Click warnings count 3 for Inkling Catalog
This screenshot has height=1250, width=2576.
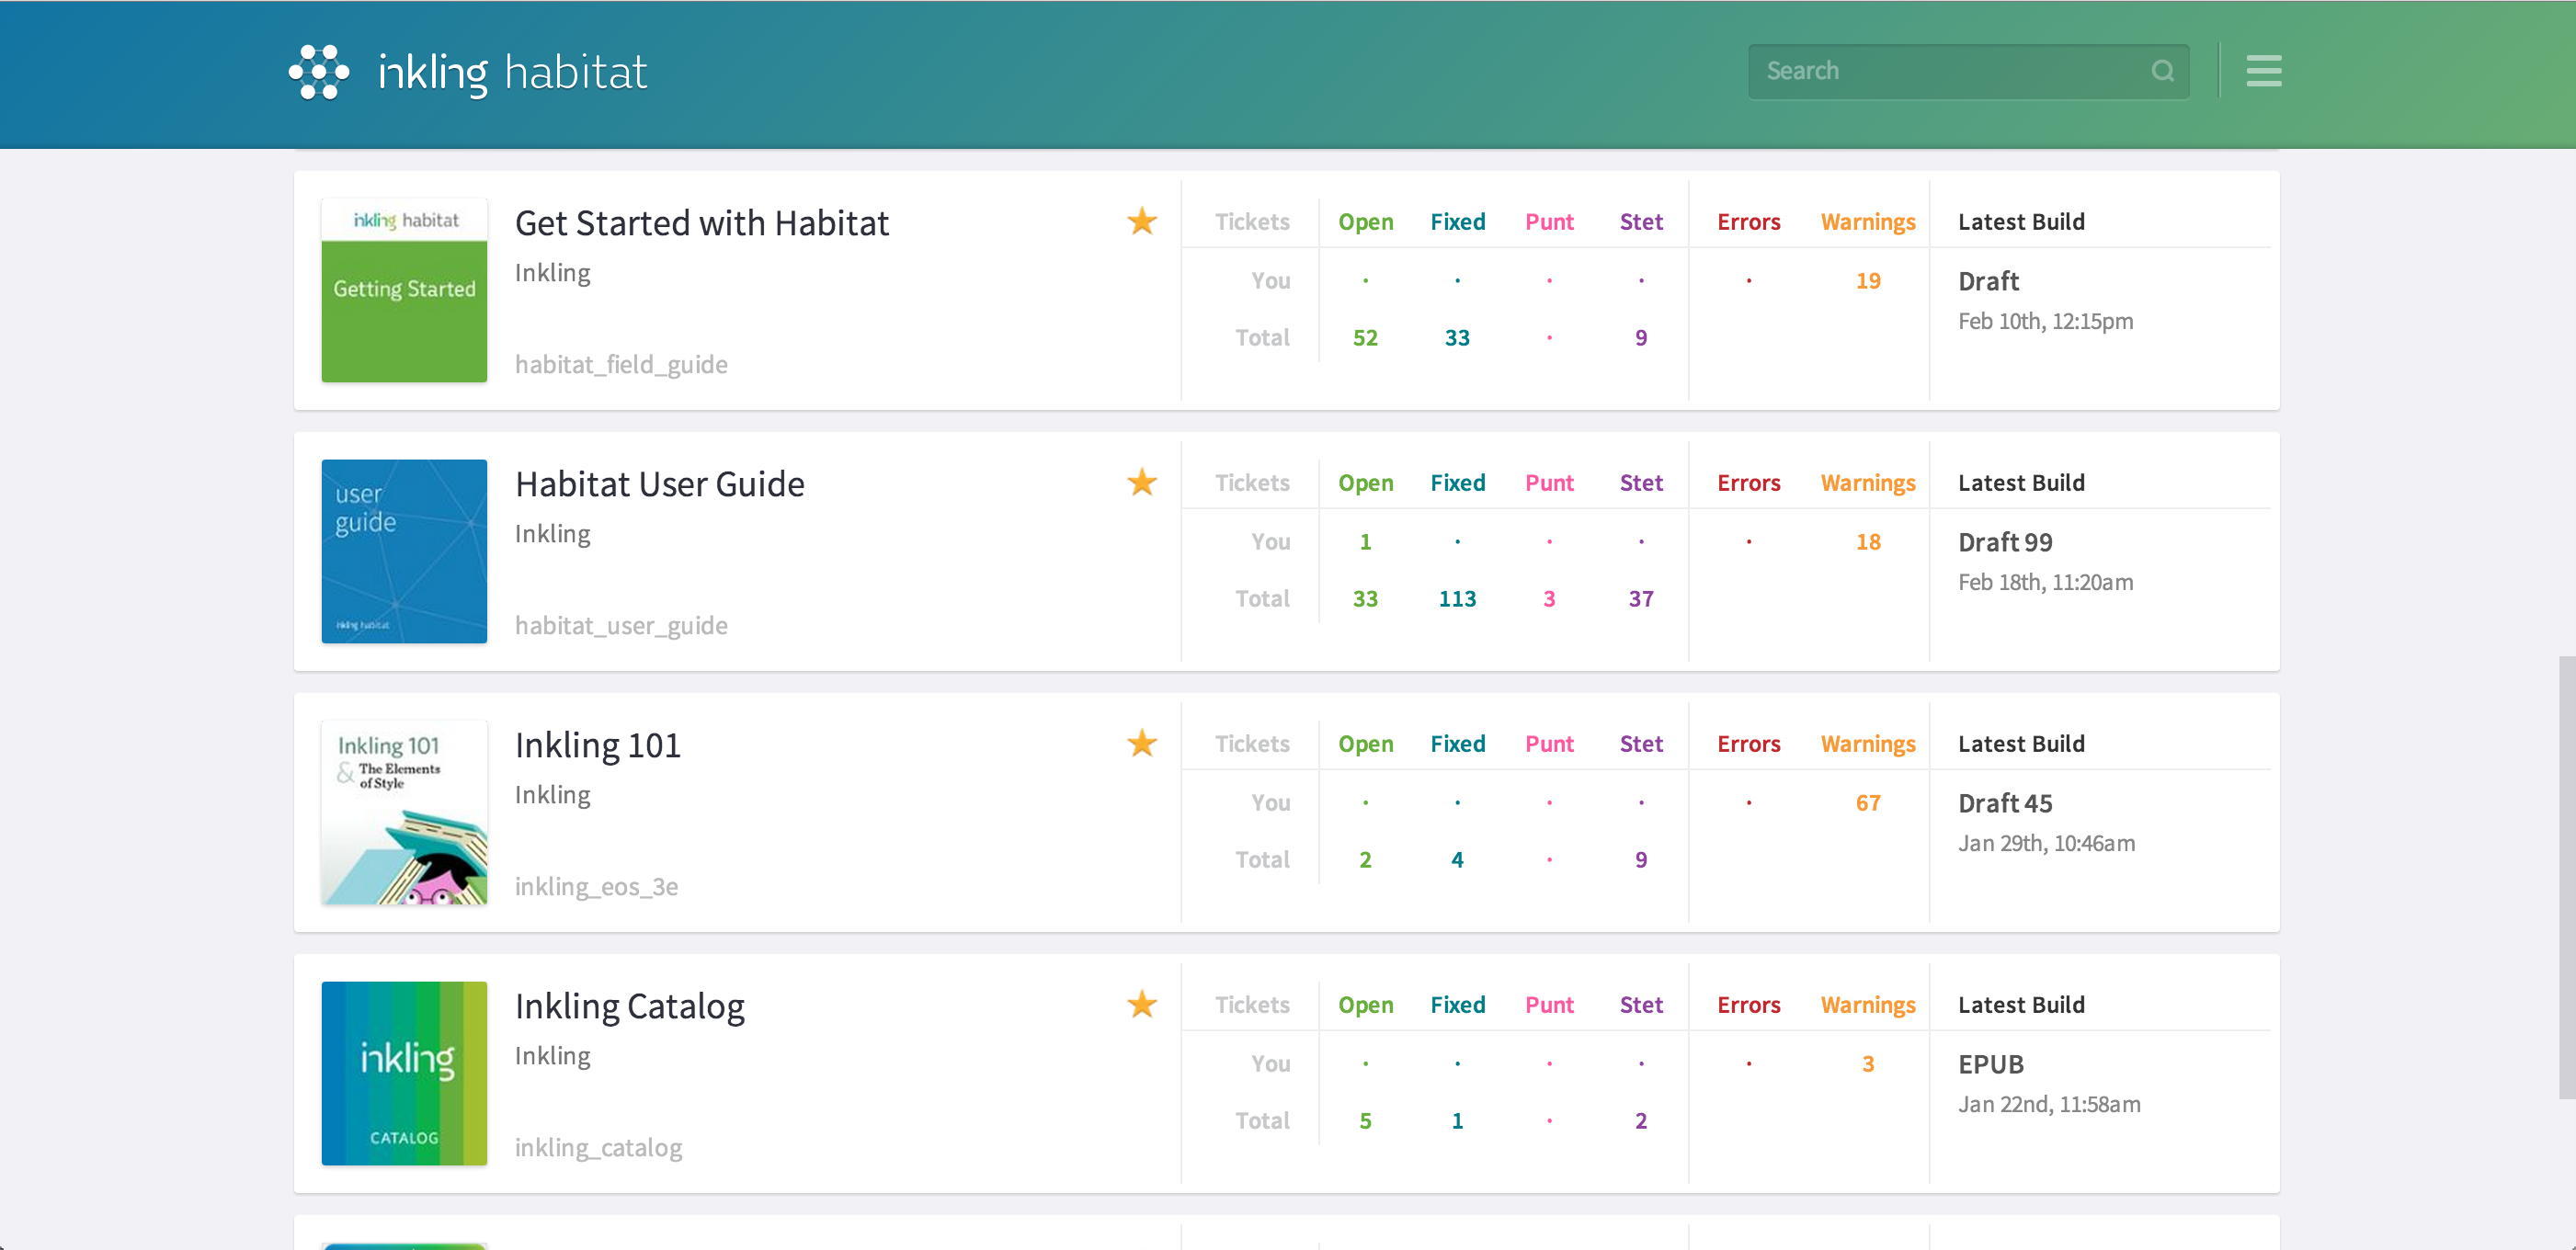coord(1868,1064)
